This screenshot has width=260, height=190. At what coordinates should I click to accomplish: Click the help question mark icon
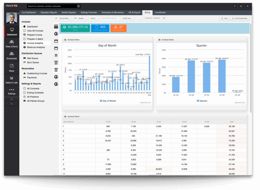(x=234, y=6)
